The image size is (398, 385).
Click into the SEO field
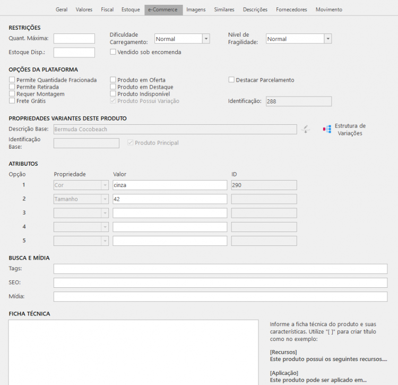[220, 283]
